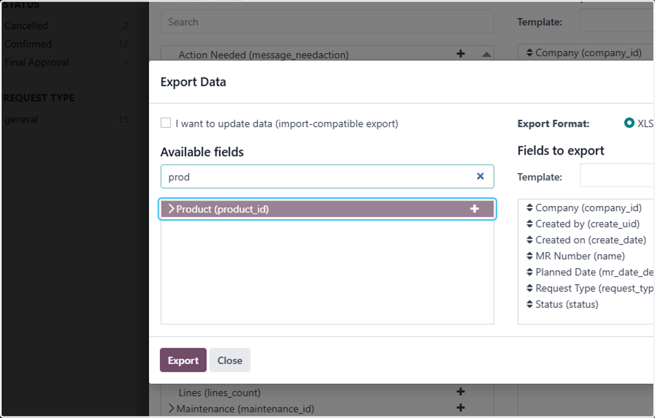This screenshot has width=655, height=418.
Task: Click the Export button
Action: (183, 360)
